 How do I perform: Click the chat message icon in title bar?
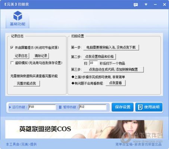135,5
